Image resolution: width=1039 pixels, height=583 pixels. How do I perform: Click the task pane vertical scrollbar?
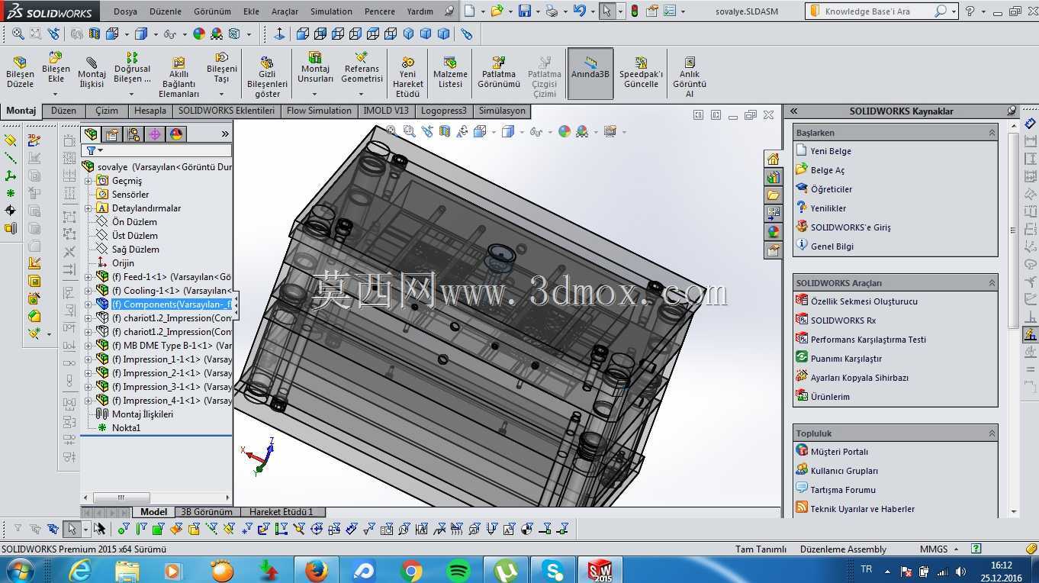[x=1013, y=229]
